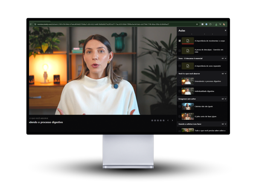Open document icon for 'A prova de desculpas'
This screenshot has height=184, width=256.
tap(187, 51)
